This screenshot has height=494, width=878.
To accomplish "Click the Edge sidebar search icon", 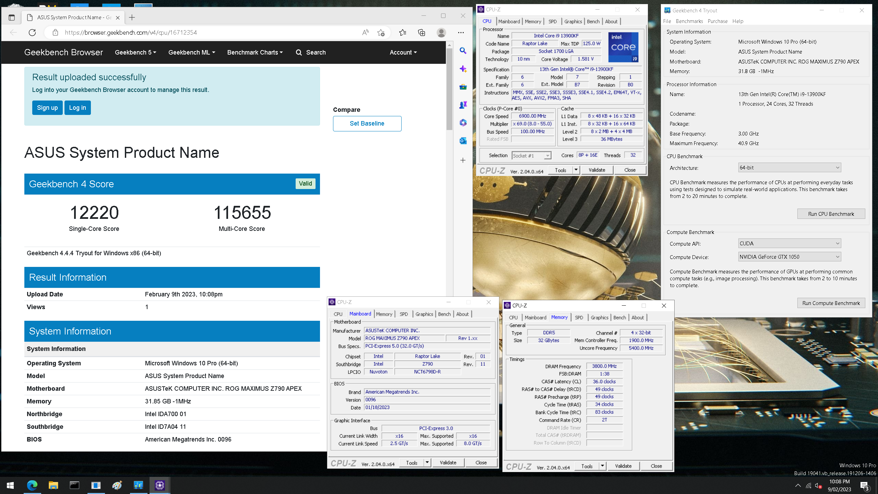I will pos(463,51).
